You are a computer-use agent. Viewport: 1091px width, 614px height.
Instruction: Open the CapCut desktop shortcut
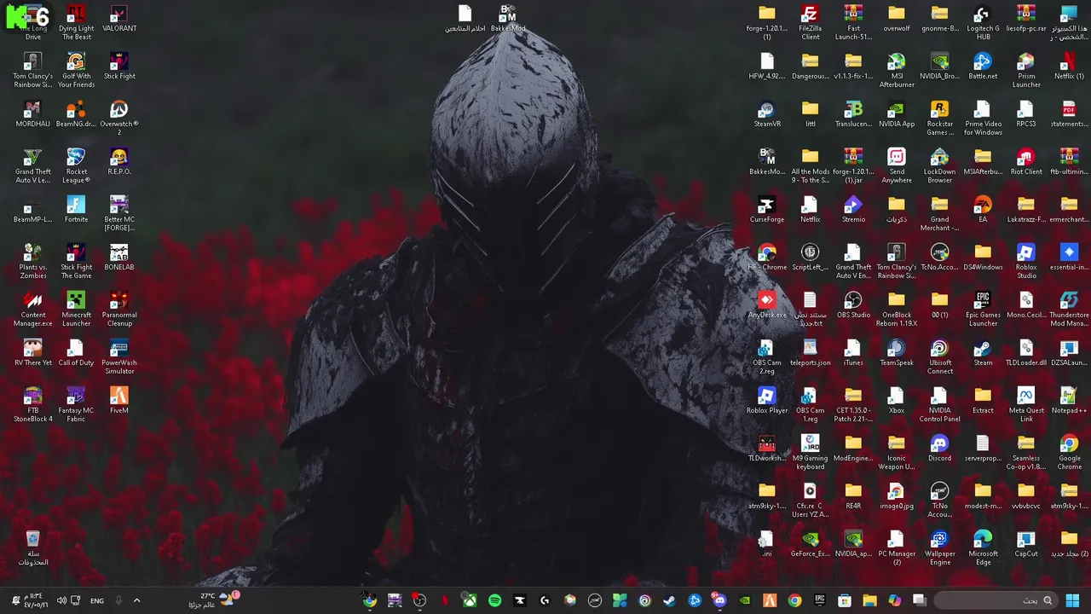[1026, 545]
